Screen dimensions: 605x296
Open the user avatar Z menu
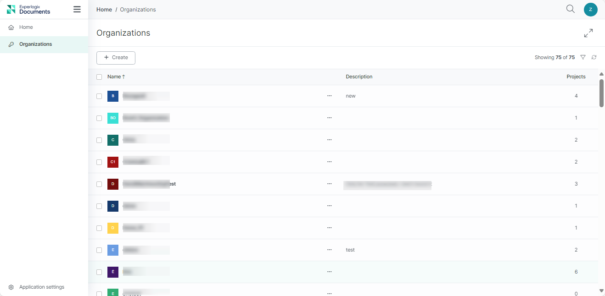590,9
